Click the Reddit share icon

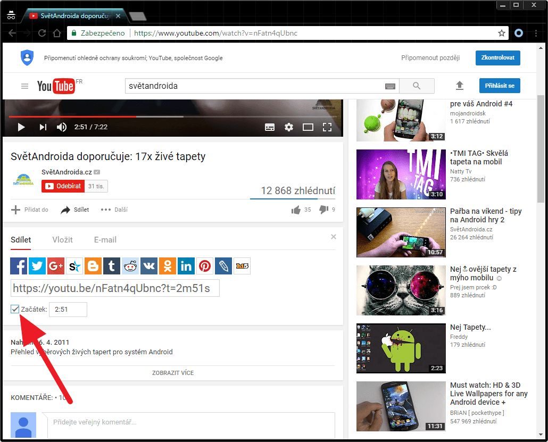[x=130, y=266]
